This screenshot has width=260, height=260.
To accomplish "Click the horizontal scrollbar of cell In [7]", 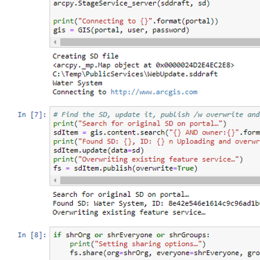I will click(x=160, y=180).
